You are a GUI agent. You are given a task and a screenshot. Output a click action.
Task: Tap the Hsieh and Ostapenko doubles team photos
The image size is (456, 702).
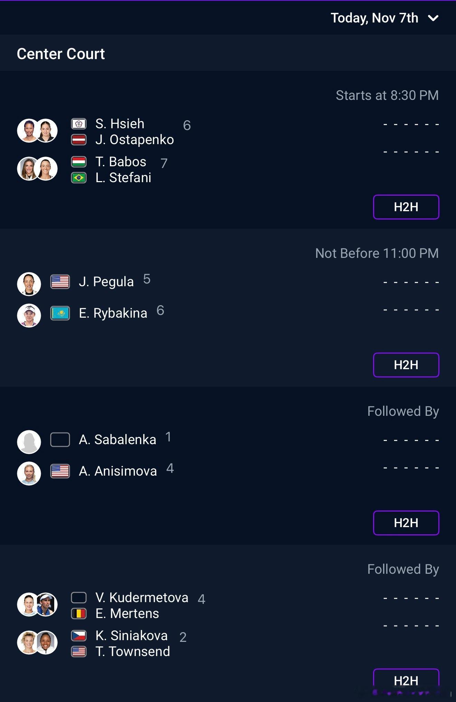tap(37, 131)
